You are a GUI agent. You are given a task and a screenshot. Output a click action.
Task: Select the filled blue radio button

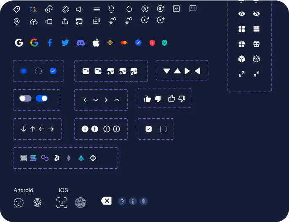coord(24,71)
